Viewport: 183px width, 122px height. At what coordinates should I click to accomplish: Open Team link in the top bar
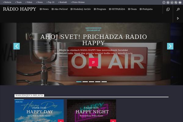coord(18,2)
